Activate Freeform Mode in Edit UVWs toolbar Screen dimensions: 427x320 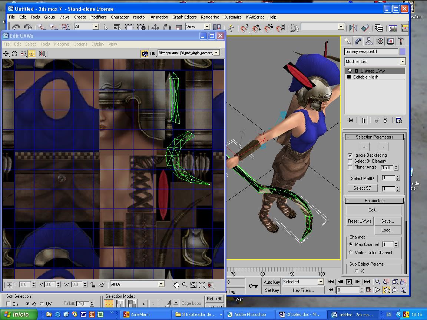[x=32, y=54]
